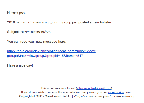Click 'group just posted a new bulletin' text
Image resolution: width=144 pixels, height=103 pixels.
pos(87,22)
